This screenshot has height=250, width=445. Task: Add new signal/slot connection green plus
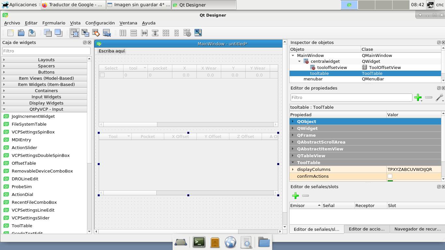295,196
